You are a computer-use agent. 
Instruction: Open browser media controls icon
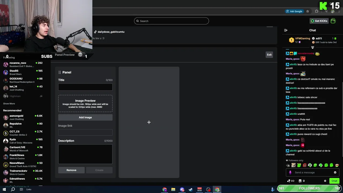326,11
